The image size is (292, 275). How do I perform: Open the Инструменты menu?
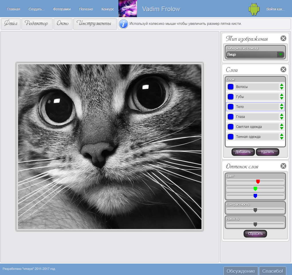(95, 24)
